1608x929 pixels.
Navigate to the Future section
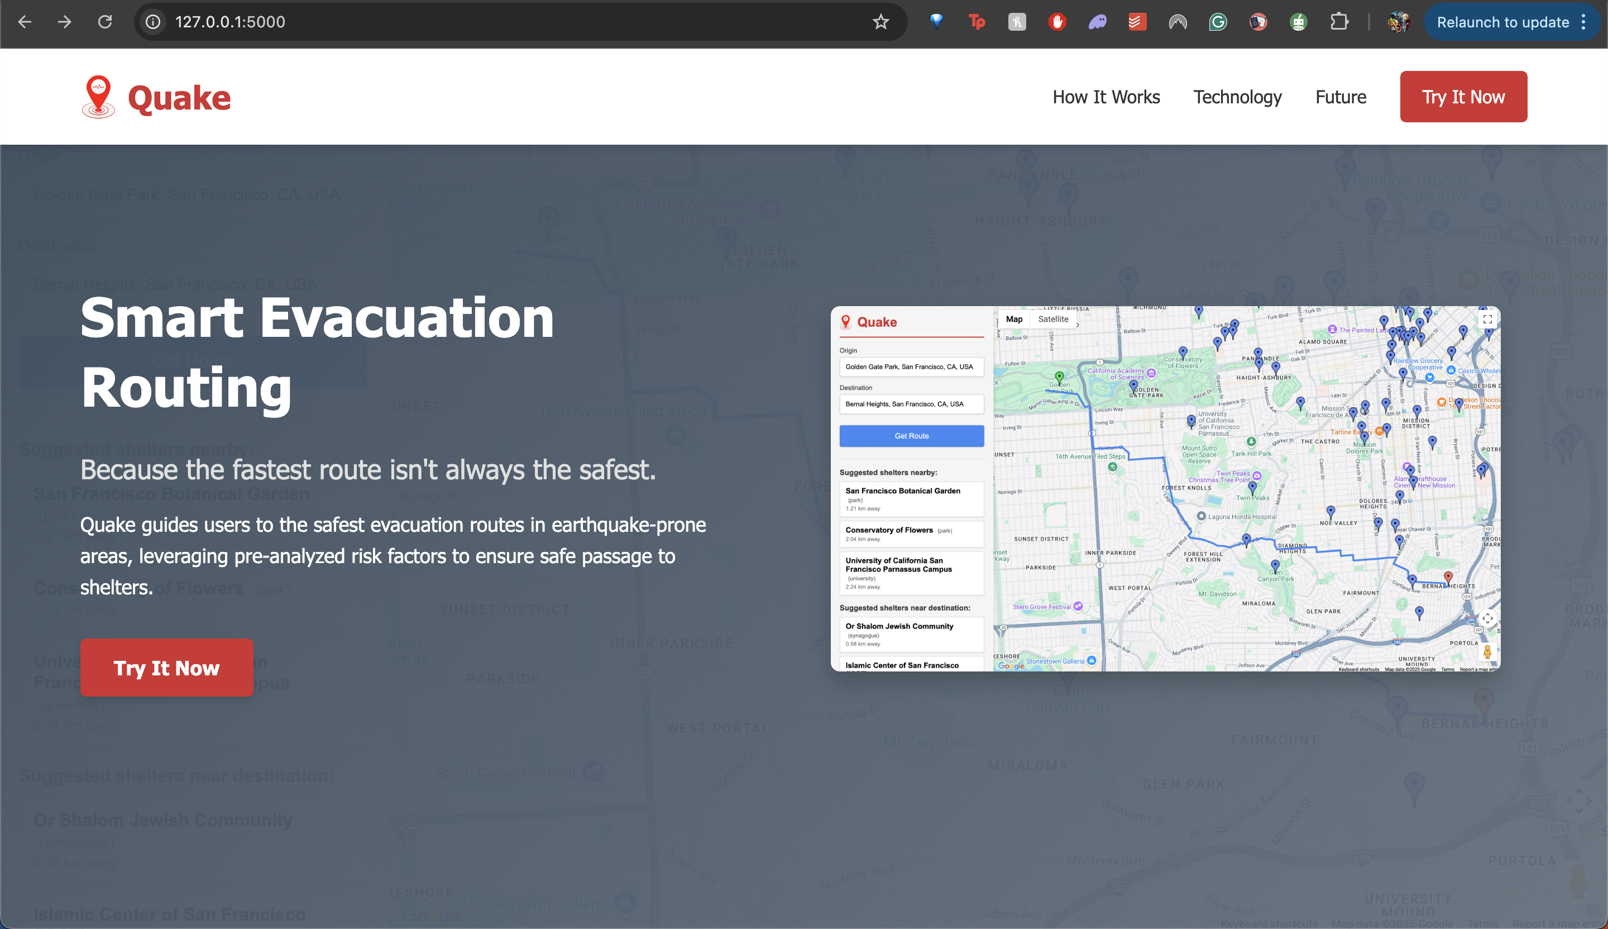coord(1340,97)
